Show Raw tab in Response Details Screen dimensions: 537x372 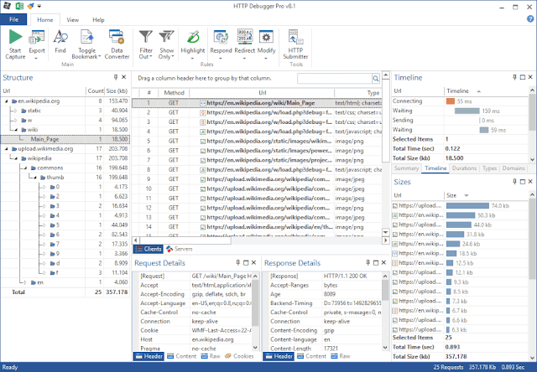pyautogui.click(x=341, y=356)
